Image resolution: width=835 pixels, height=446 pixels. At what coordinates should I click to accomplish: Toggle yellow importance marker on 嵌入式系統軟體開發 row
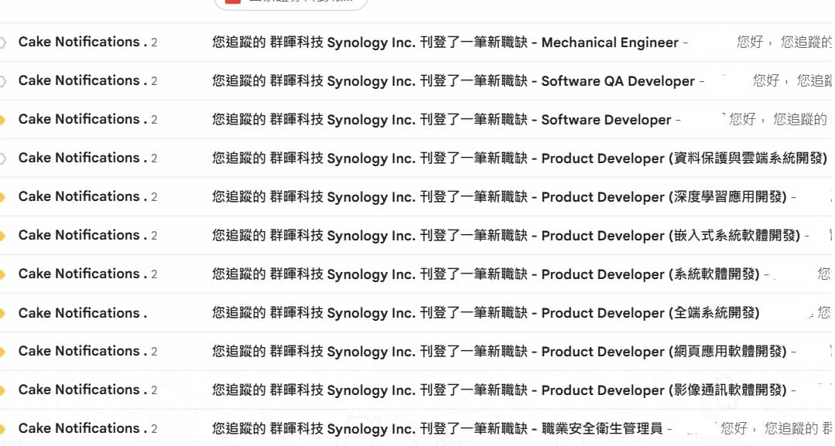pyautogui.click(x=2, y=236)
